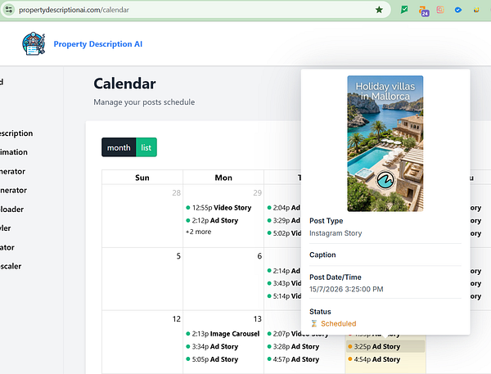Switch calendar to month view
The height and width of the screenshot is (374, 491).
[x=119, y=147]
